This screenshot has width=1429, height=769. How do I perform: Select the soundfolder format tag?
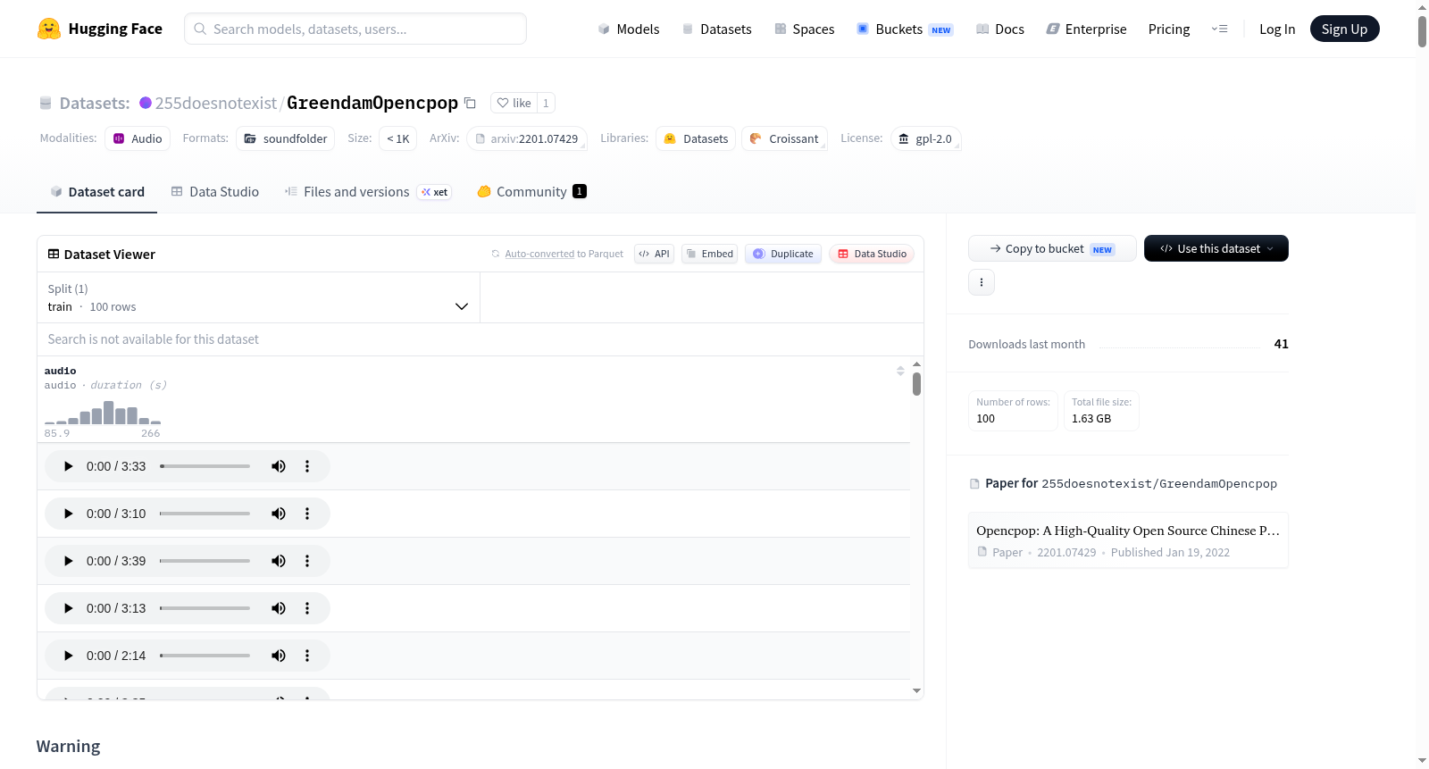pos(286,138)
